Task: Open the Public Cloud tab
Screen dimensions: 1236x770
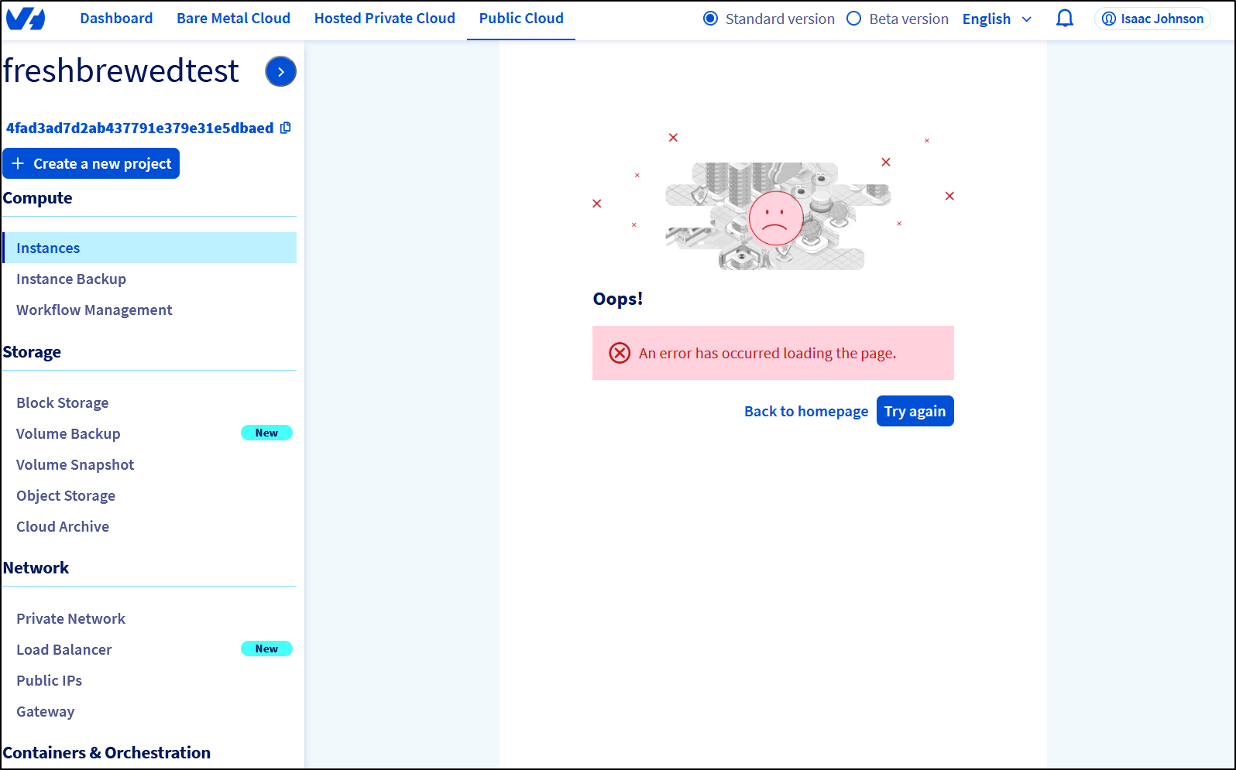Action: (521, 19)
